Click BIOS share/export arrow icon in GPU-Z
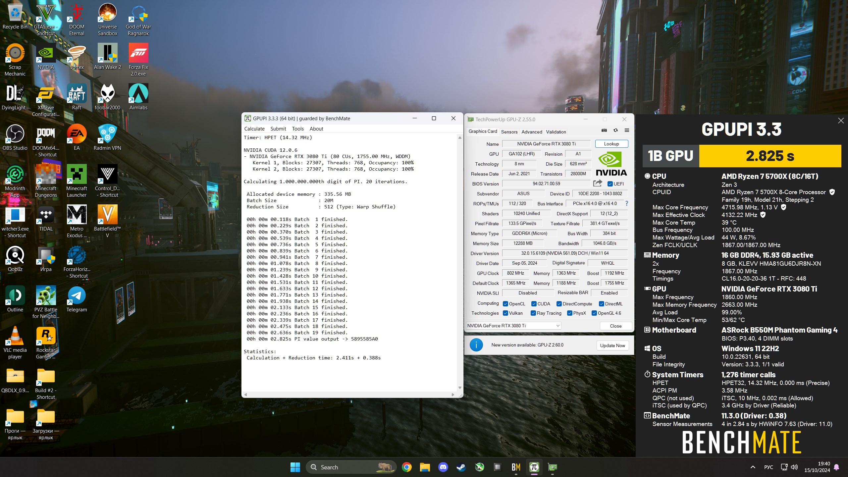This screenshot has height=477, width=848. tap(598, 183)
